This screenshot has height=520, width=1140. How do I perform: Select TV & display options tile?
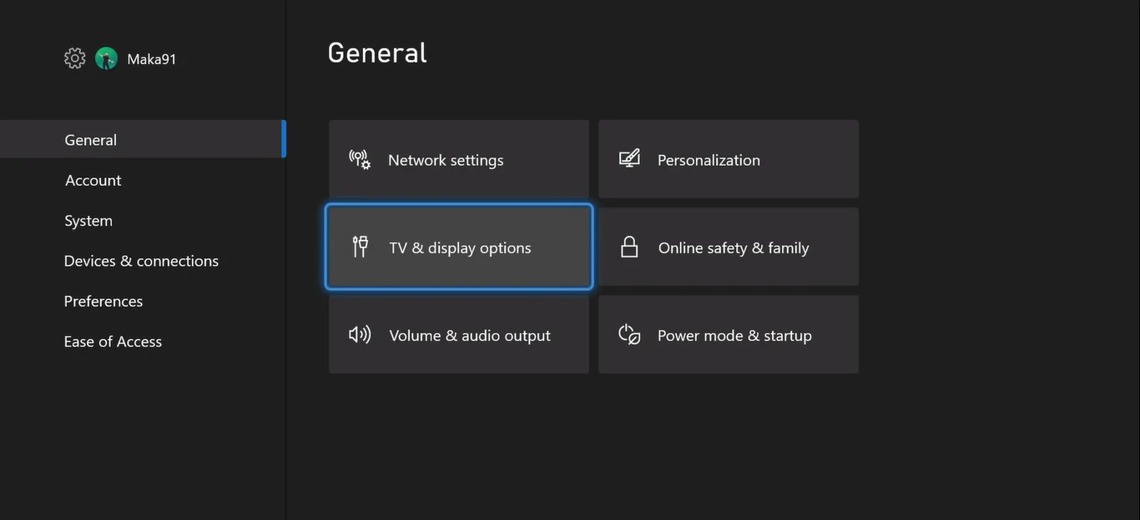click(x=459, y=247)
